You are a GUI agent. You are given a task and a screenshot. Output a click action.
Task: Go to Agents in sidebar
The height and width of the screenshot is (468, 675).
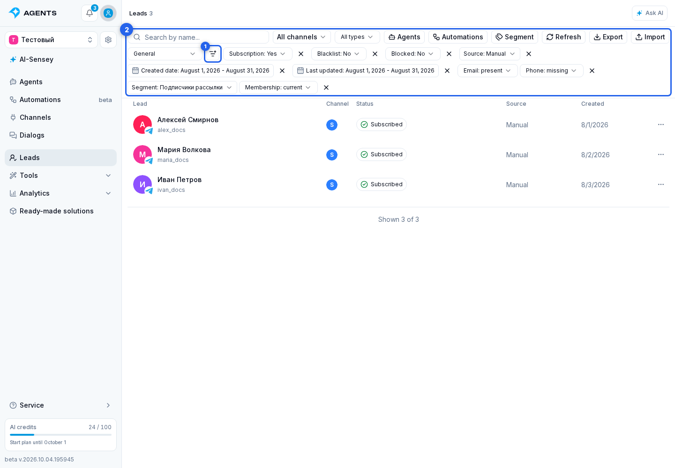61,82
